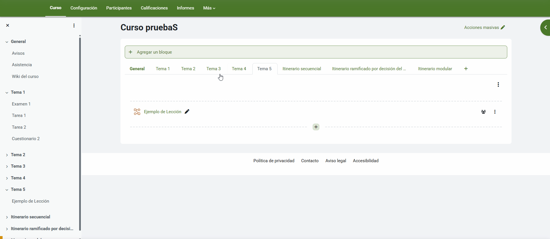The height and width of the screenshot is (239, 550).
Task: Open group mode icon for the lesson
Action: click(x=483, y=112)
